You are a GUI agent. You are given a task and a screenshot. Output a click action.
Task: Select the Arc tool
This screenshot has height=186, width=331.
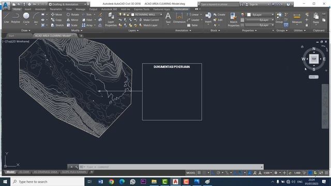point(36,18)
